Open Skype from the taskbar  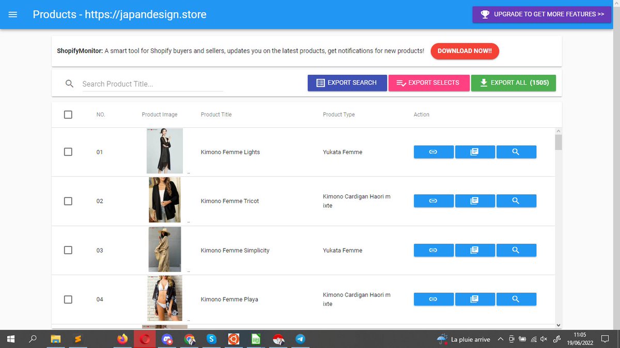pos(211,339)
